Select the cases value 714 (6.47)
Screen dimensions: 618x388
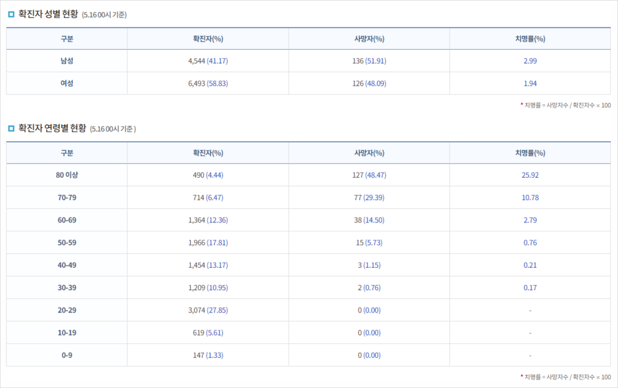[x=208, y=198]
